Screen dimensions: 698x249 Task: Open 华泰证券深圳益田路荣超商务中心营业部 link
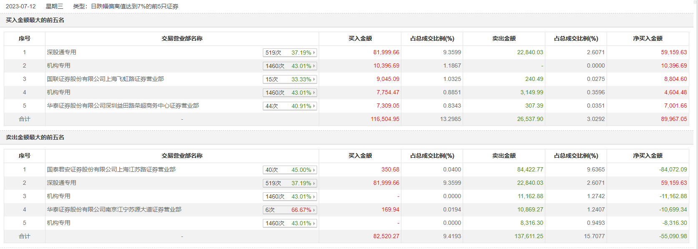pyautogui.click(x=123, y=106)
